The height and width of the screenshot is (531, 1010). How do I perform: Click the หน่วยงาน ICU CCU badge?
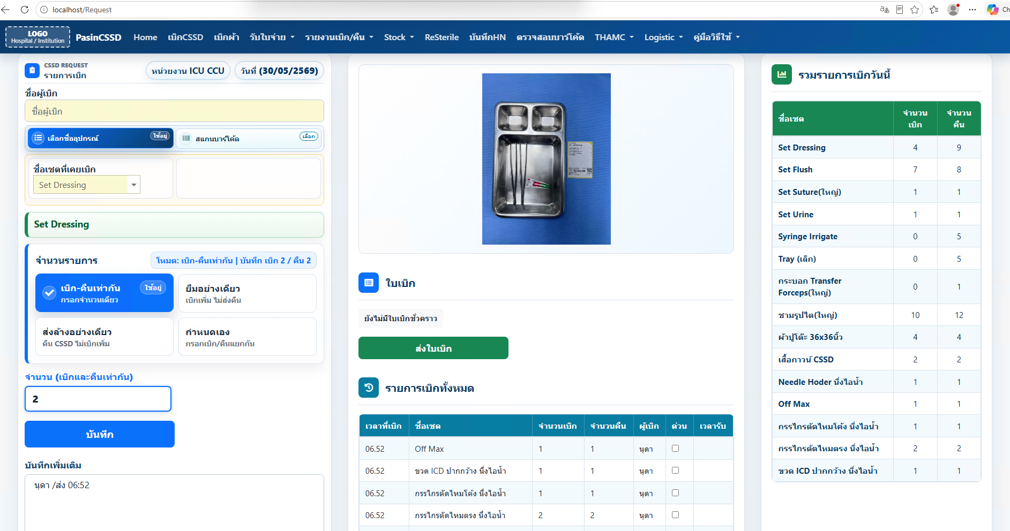point(188,71)
